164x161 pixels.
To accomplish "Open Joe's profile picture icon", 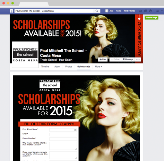I will 107,11.
